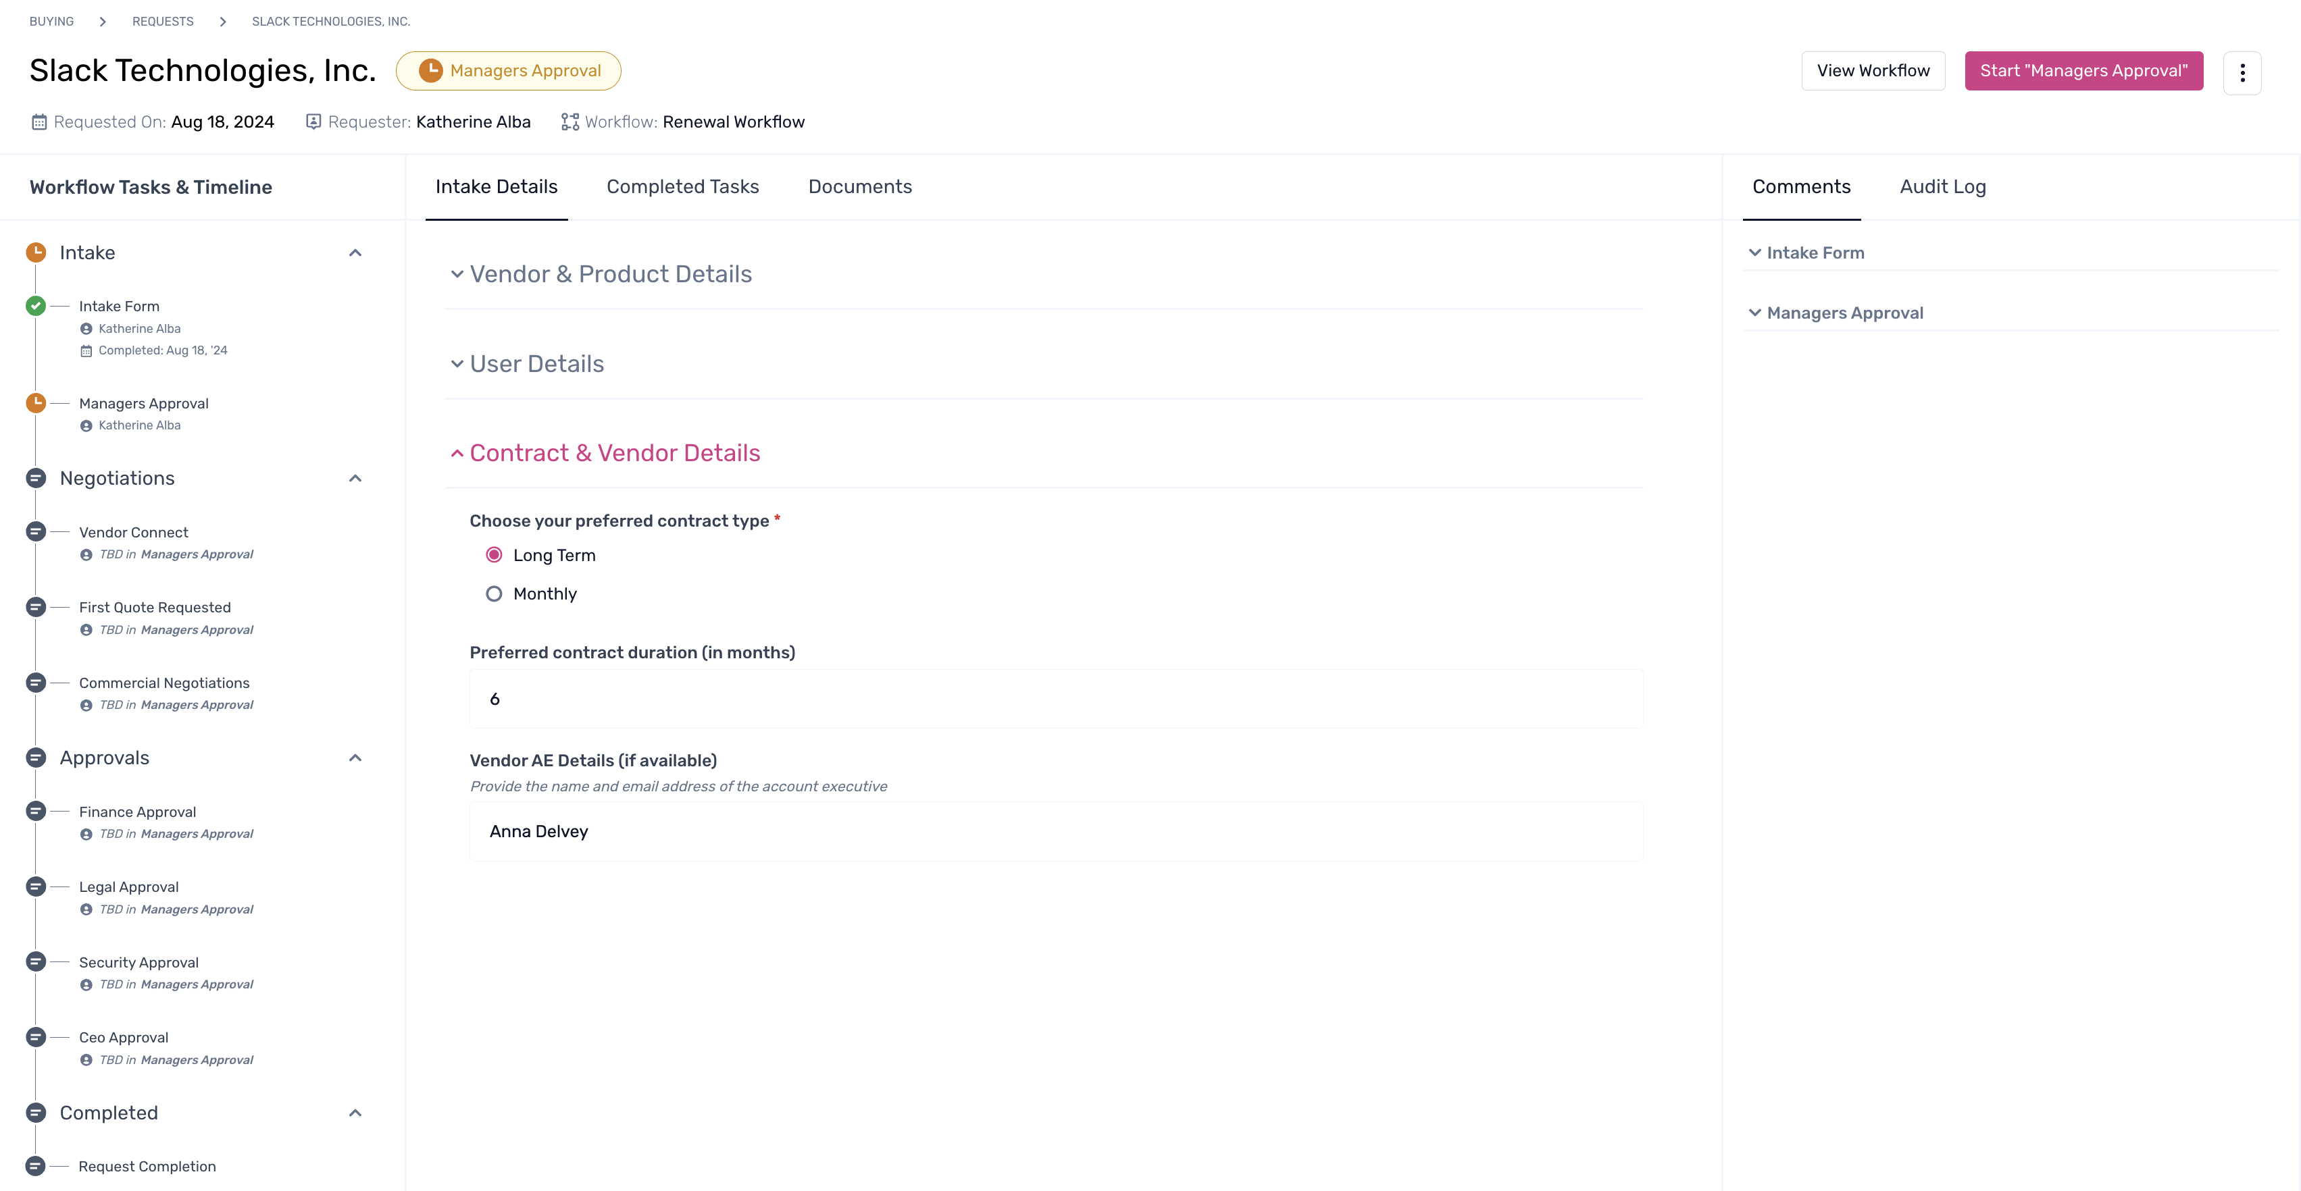Switch to the Comments tab
The image size is (2301, 1191).
1802,186
